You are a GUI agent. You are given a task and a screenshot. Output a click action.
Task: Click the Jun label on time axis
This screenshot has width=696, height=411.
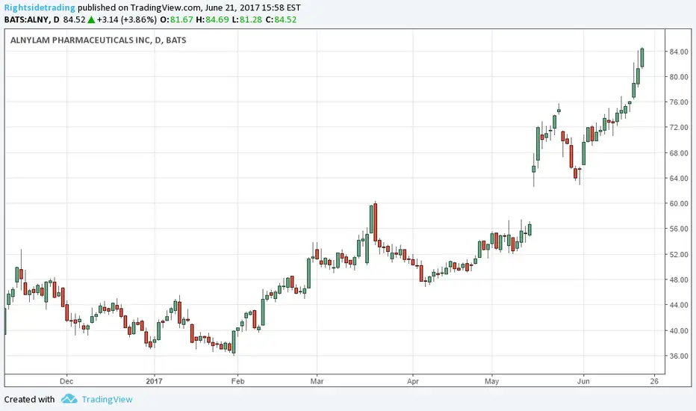(x=583, y=381)
